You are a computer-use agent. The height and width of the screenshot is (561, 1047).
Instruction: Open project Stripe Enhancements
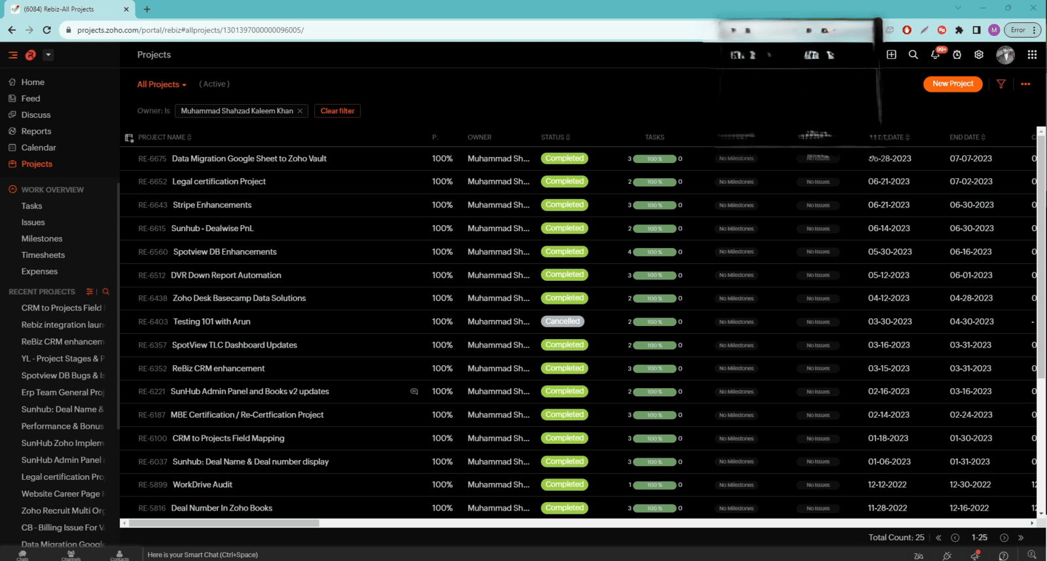[x=212, y=205]
